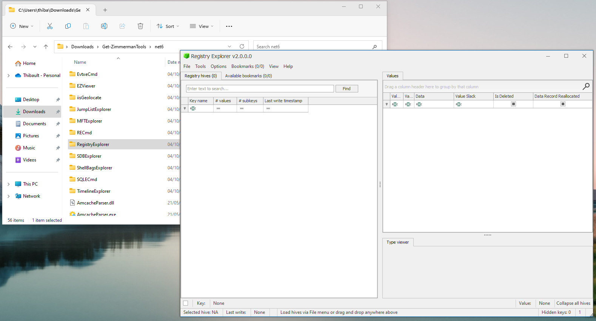The image size is (596, 321).
Task: Open the File menu in Registry Explorer
Action: [x=187, y=66]
